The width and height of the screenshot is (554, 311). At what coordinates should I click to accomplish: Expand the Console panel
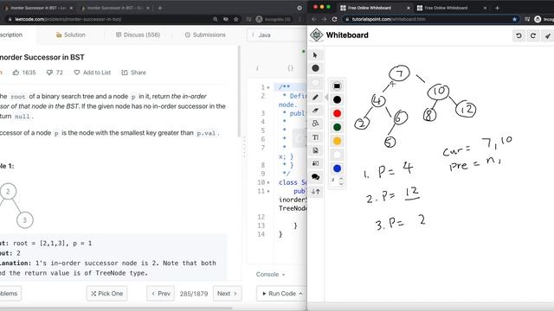(x=270, y=275)
